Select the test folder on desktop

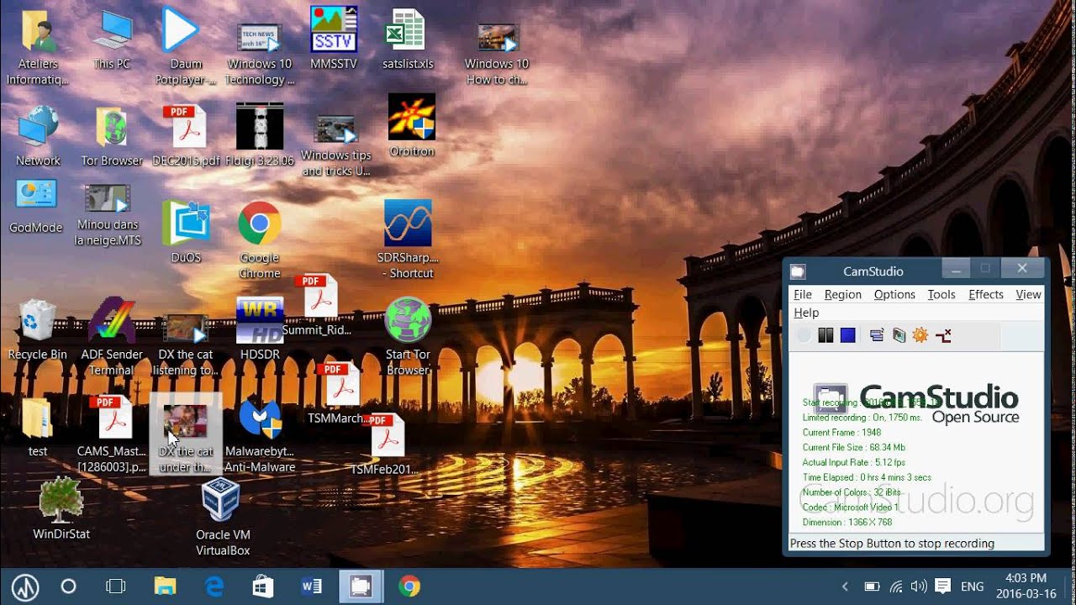[x=37, y=427]
